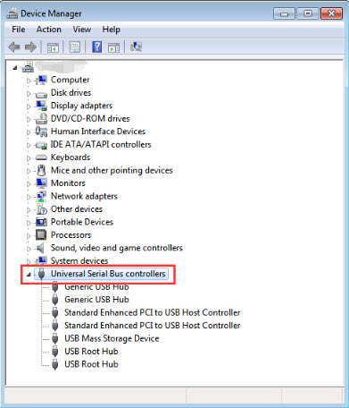Click the Other devices category icon

[41, 209]
